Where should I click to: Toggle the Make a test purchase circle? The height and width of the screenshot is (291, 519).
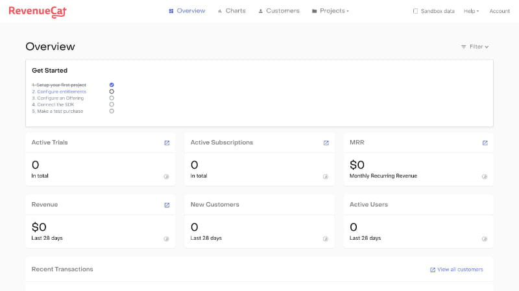pos(112,111)
